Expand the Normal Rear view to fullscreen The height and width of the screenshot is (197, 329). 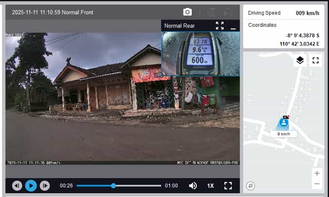click(x=220, y=26)
